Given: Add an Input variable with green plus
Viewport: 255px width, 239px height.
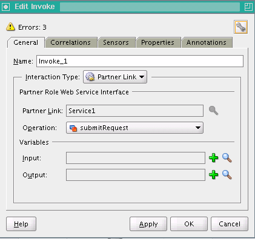Looking at the screenshot, I should (213, 158).
